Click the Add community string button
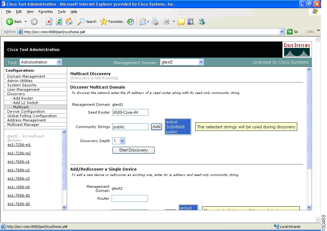The height and width of the screenshot is (231, 327). pyautogui.click(x=156, y=127)
